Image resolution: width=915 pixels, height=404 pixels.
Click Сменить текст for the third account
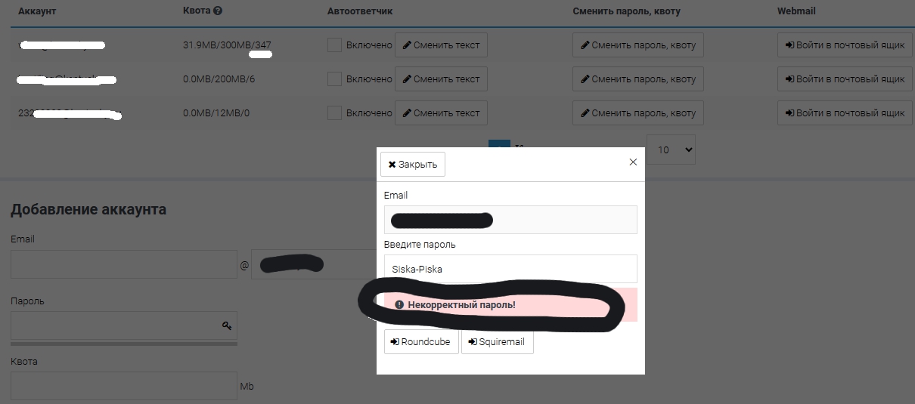441,113
